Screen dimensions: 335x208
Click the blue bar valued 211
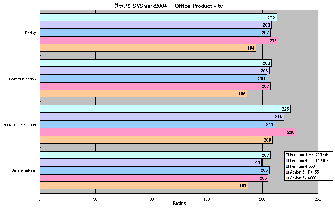157,125
